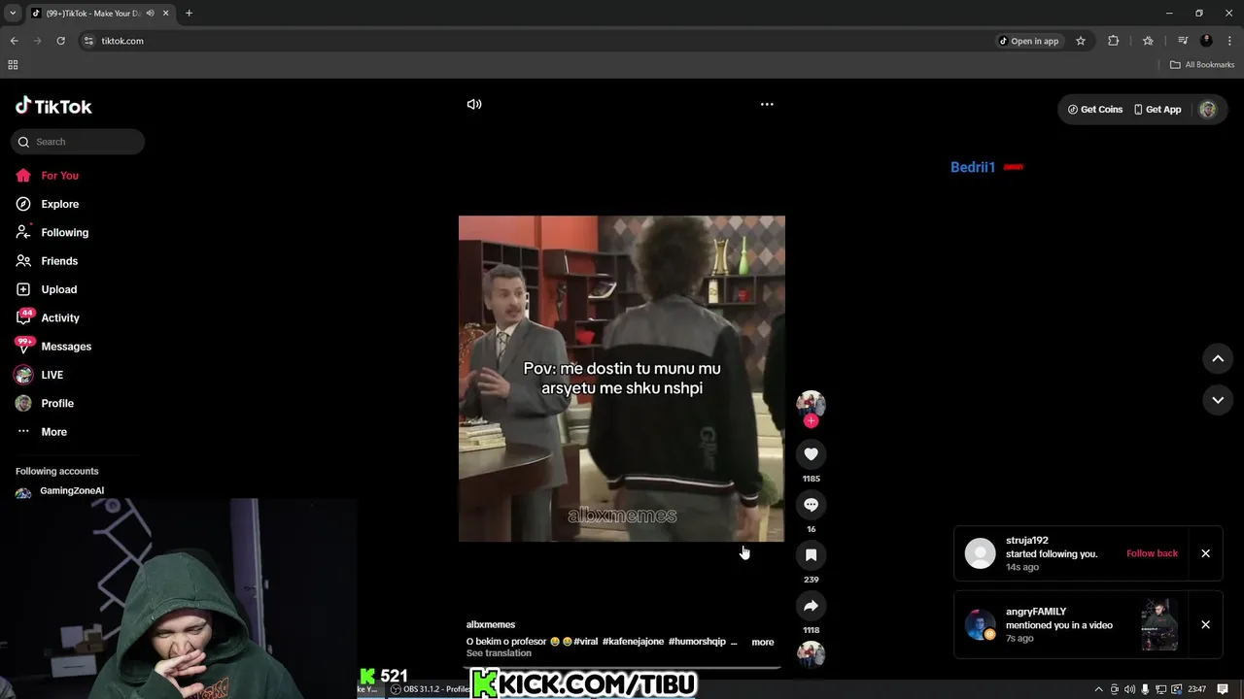
Task: Switch to OBS 31.1.2 taskbar item
Action: click(430, 689)
